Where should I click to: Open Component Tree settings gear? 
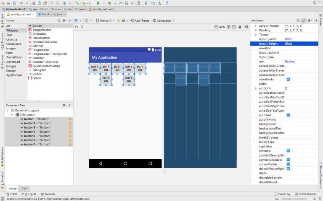click(x=64, y=105)
